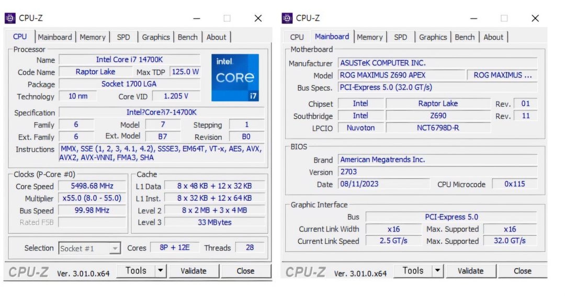Switch to SPD tab in left window
Image resolution: width=565 pixels, height=296 pixels.
pos(123,37)
